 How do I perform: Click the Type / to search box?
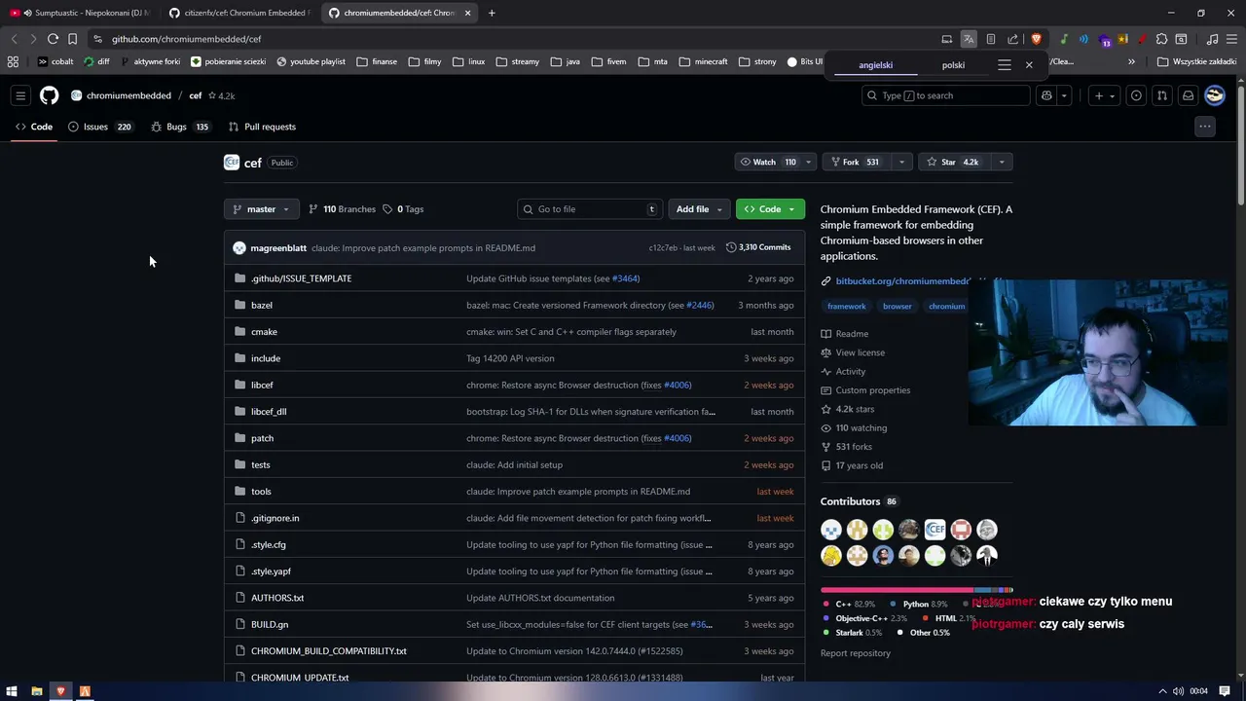[x=946, y=95]
